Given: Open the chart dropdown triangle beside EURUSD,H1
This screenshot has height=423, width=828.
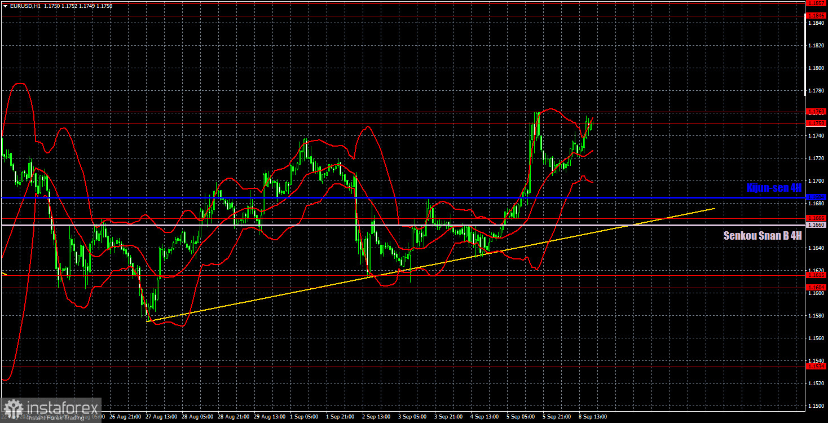Looking at the screenshot, I should coord(5,6).
